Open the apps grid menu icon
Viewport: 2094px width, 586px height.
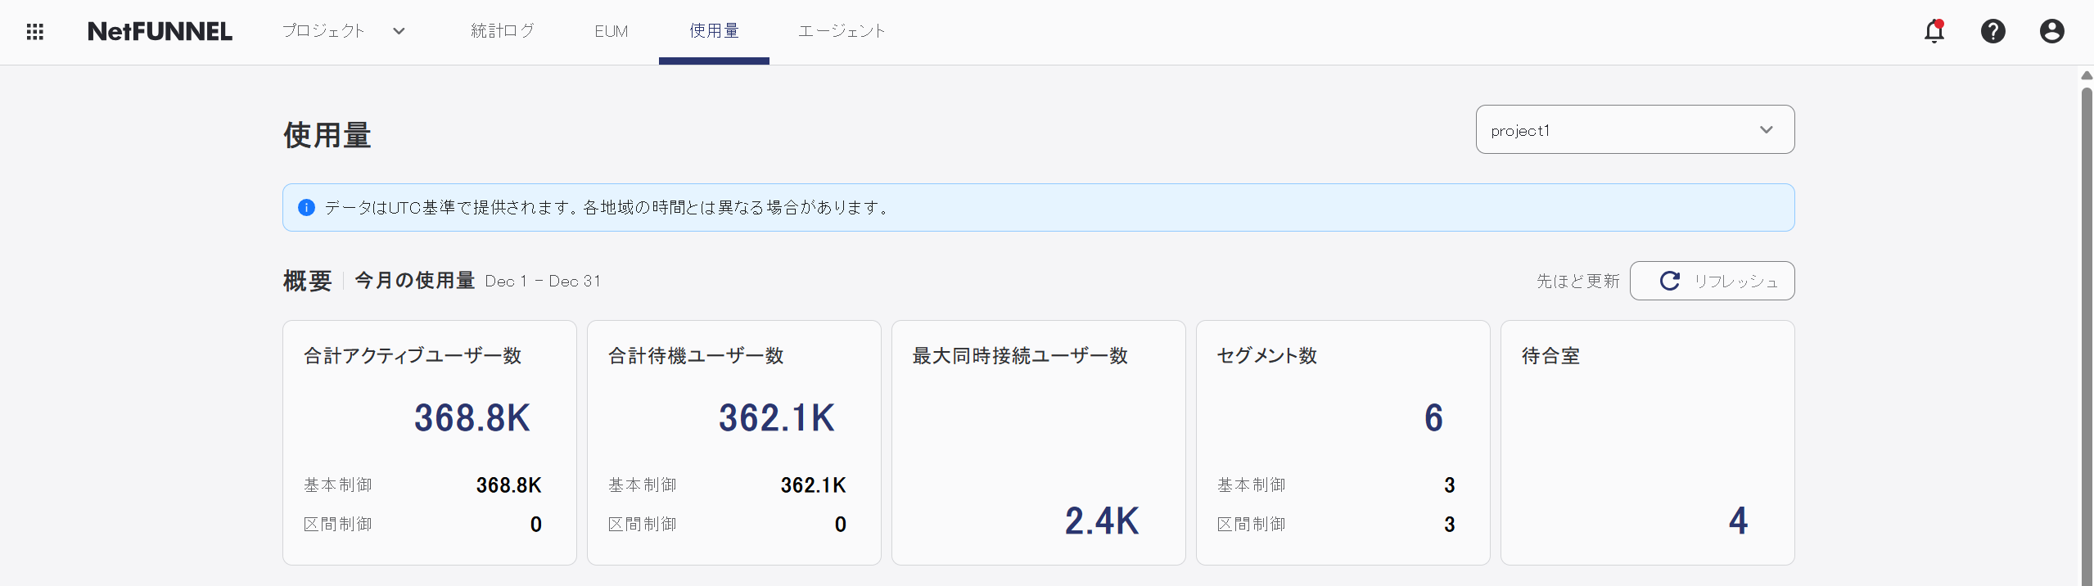coord(34,32)
